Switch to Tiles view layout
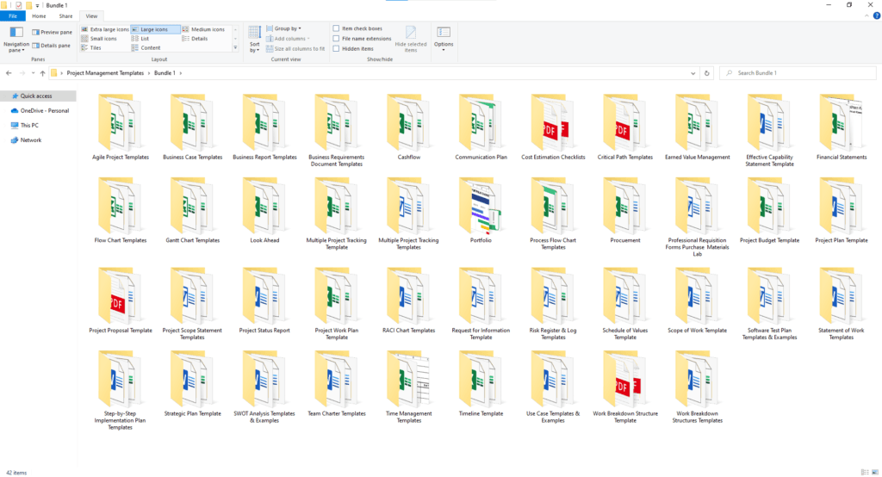 85,48
